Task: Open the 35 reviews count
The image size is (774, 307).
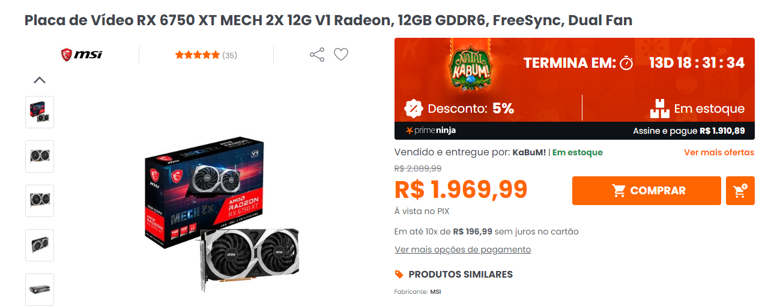Action: point(229,55)
